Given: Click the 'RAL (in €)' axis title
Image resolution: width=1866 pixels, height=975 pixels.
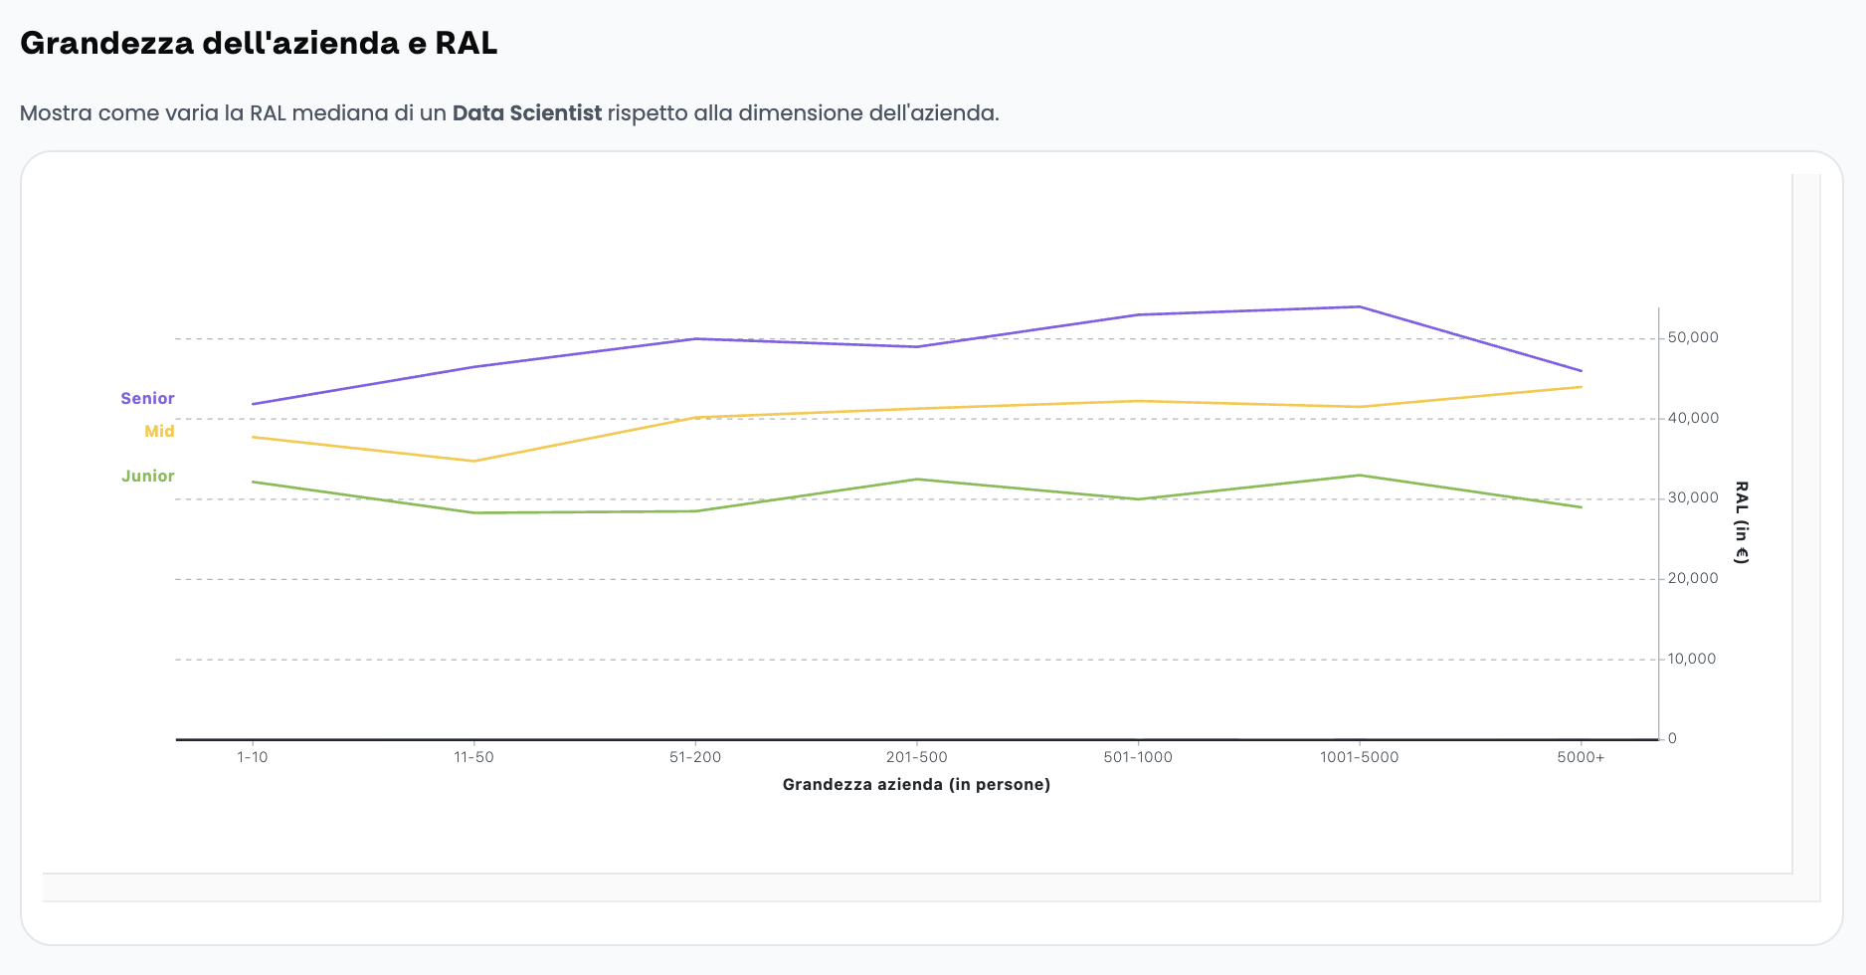Looking at the screenshot, I should (1741, 522).
